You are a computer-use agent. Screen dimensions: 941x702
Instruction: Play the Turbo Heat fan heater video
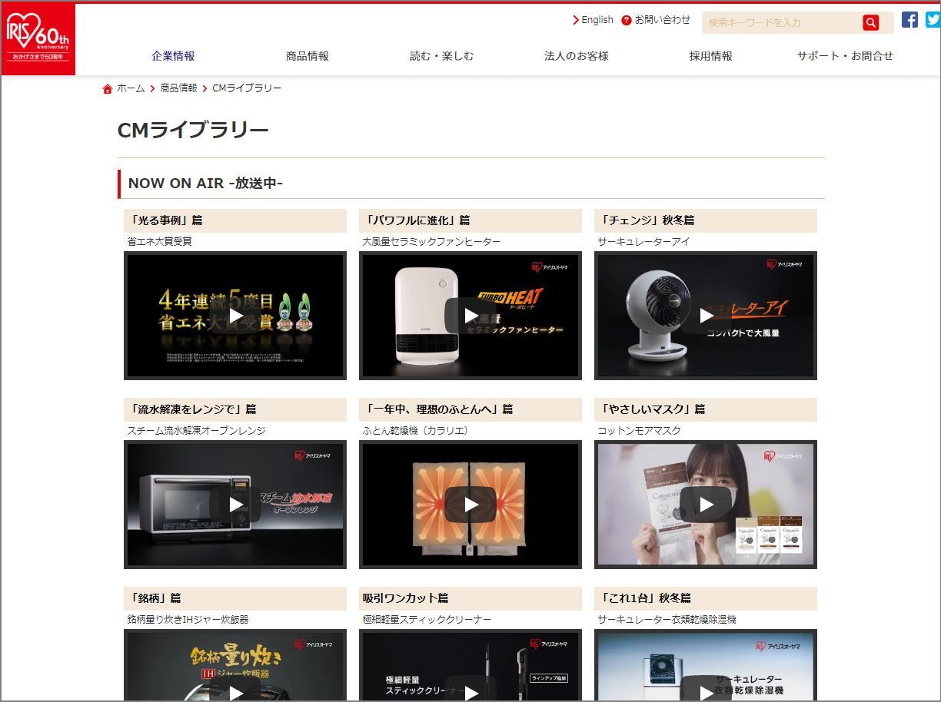pyautogui.click(x=470, y=315)
